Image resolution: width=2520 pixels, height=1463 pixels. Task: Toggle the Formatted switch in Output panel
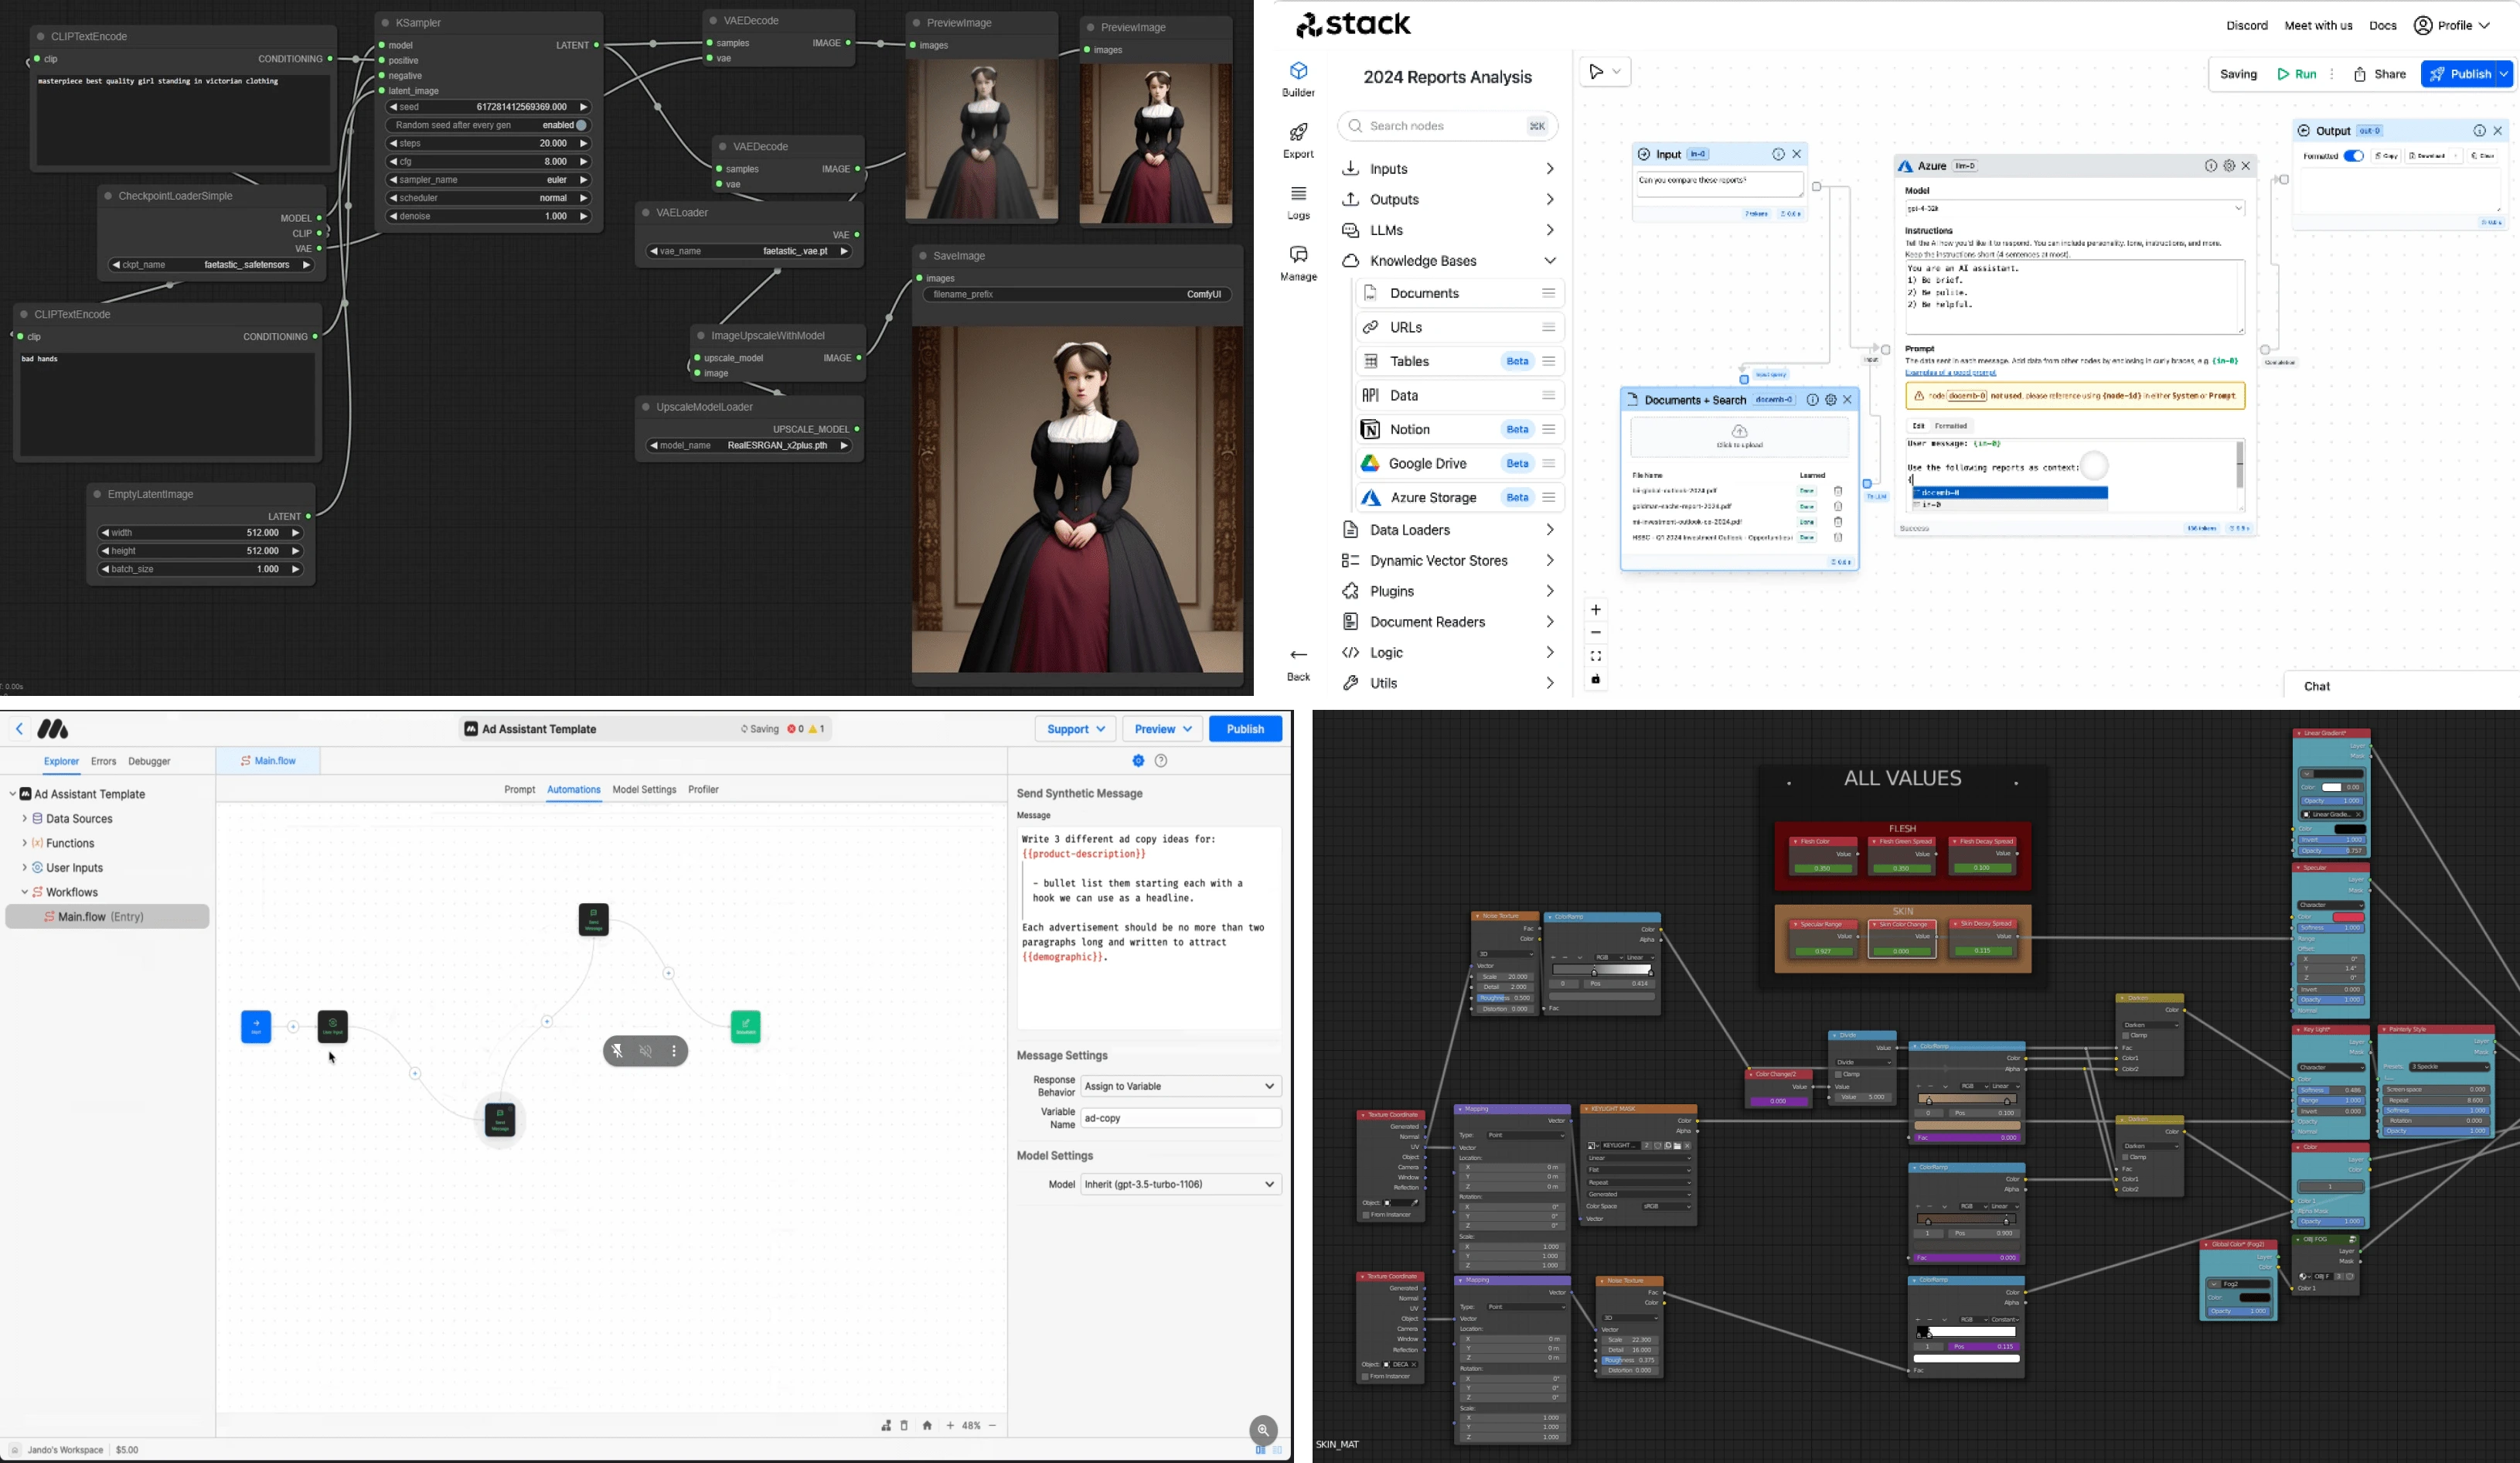2353,155
